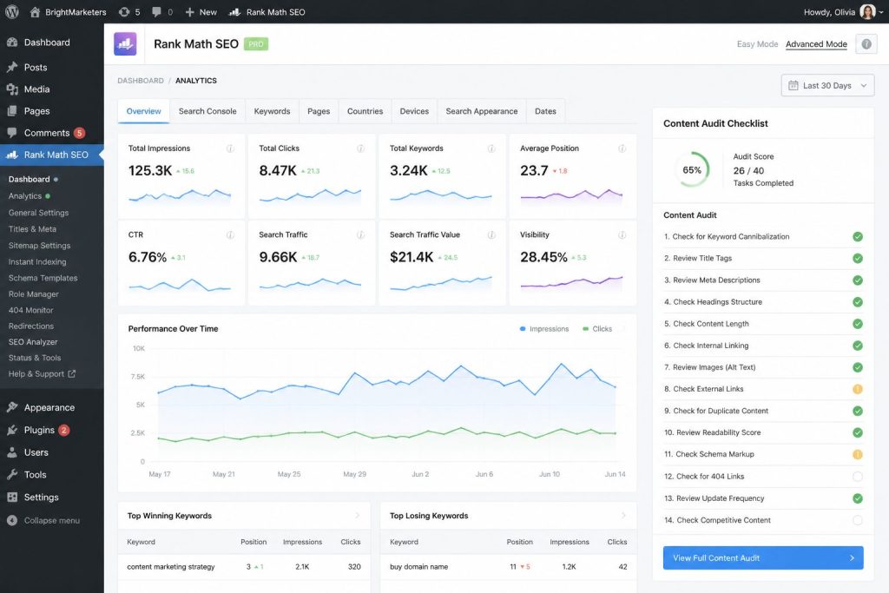Toggle Clicks series in chart legend
The width and height of the screenshot is (889, 593).
click(597, 329)
